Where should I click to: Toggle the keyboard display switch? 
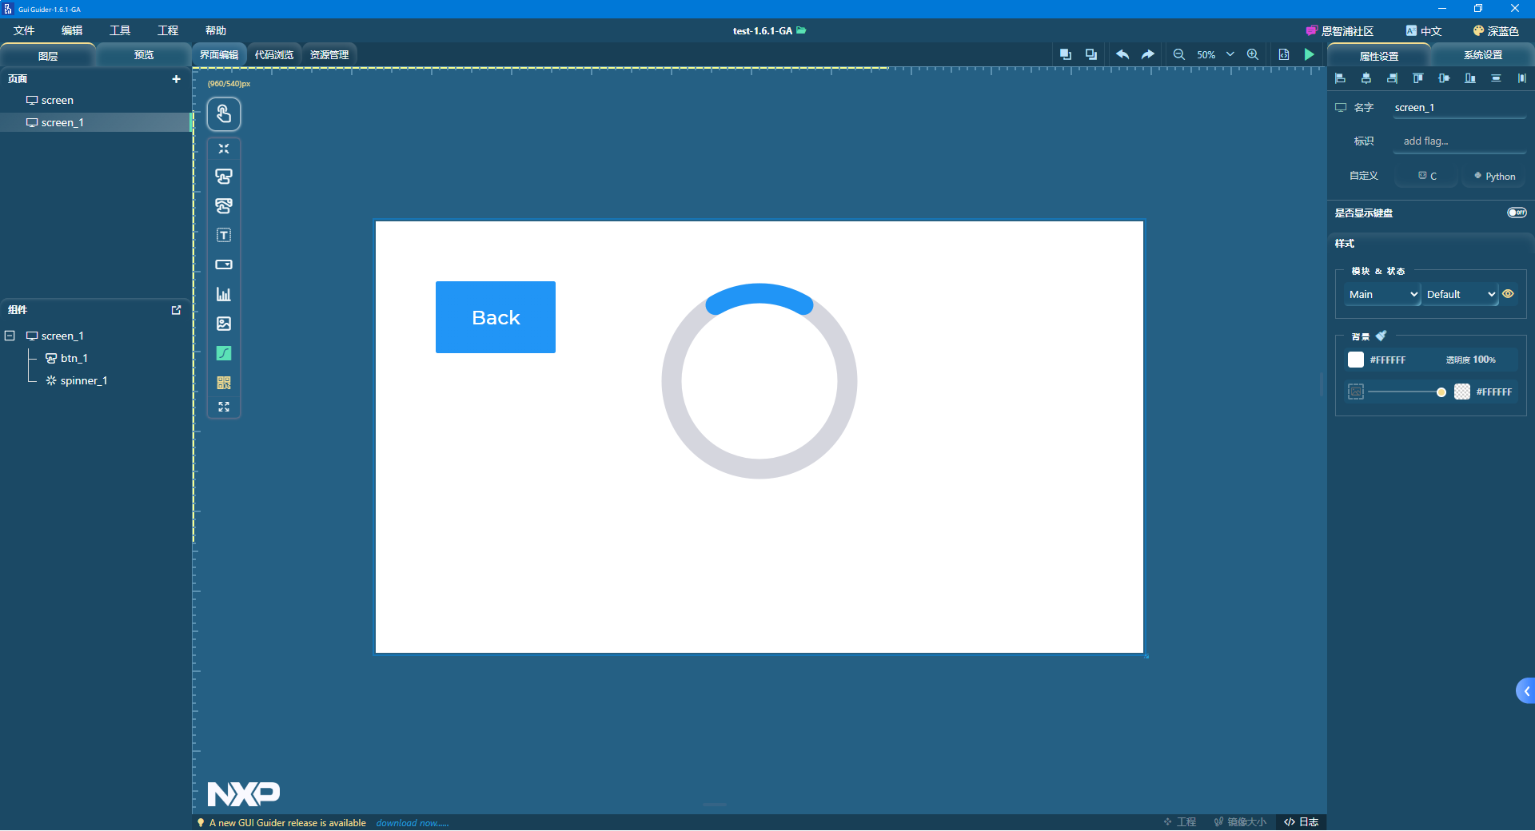(1517, 213)
